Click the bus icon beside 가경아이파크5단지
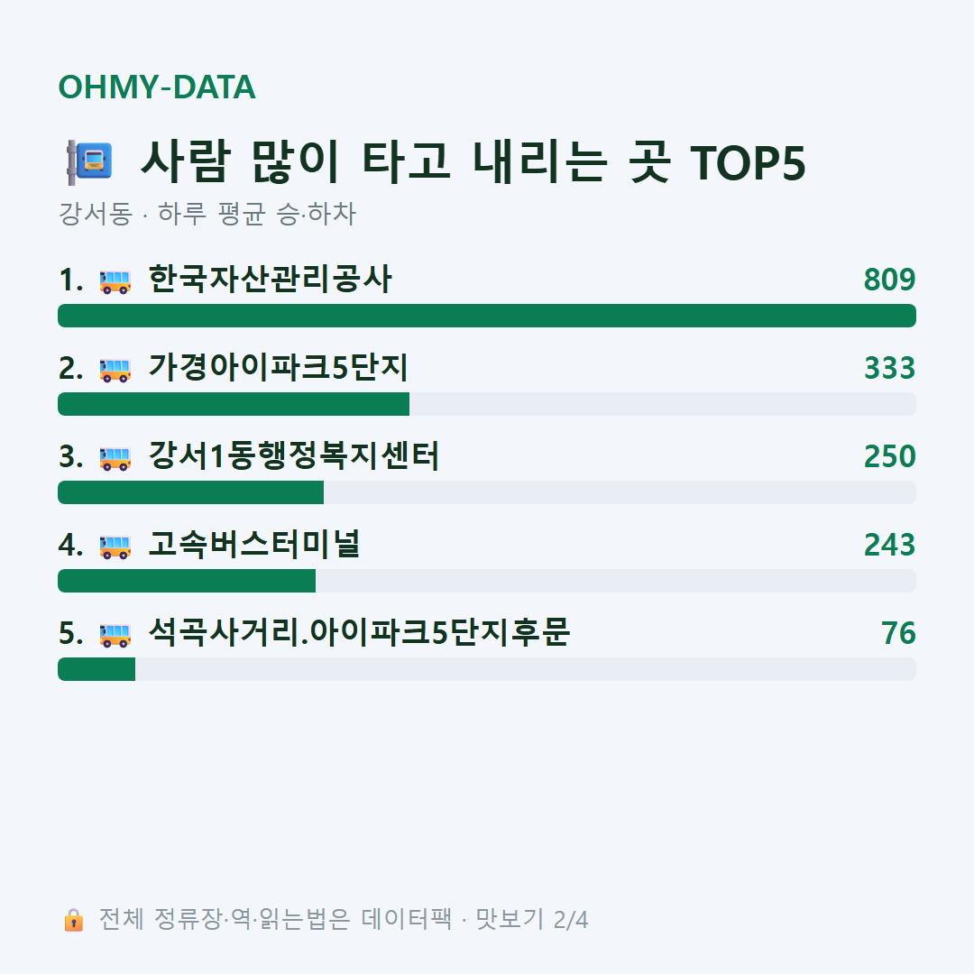974x974 pixels. 115,370
